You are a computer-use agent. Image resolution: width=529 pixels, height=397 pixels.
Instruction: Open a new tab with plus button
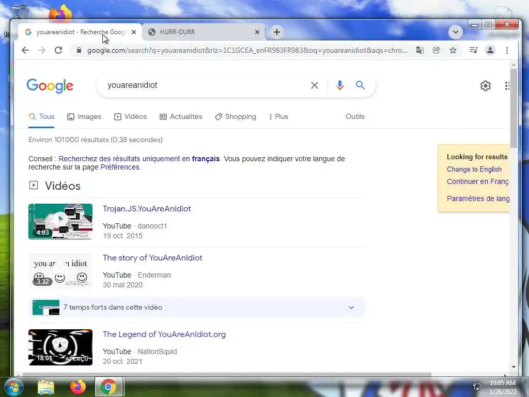point(277,32)
